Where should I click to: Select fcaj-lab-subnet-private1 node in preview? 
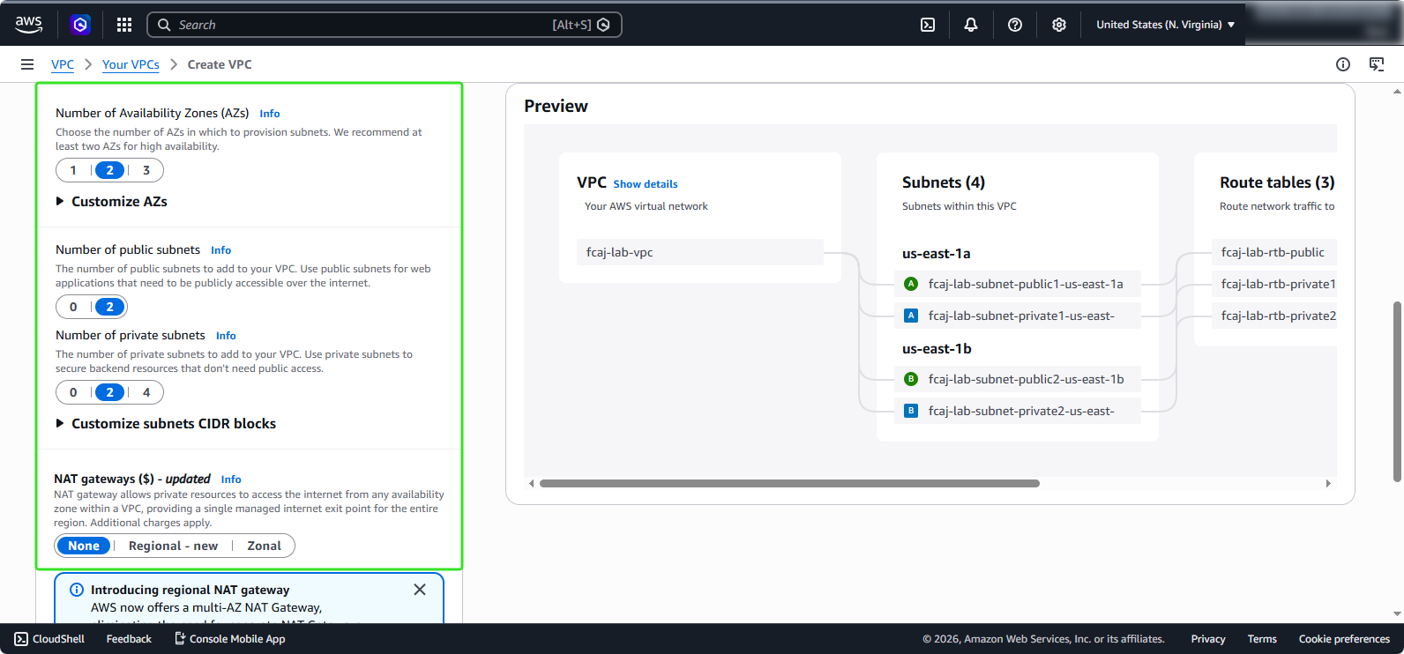coord(1018,316)
